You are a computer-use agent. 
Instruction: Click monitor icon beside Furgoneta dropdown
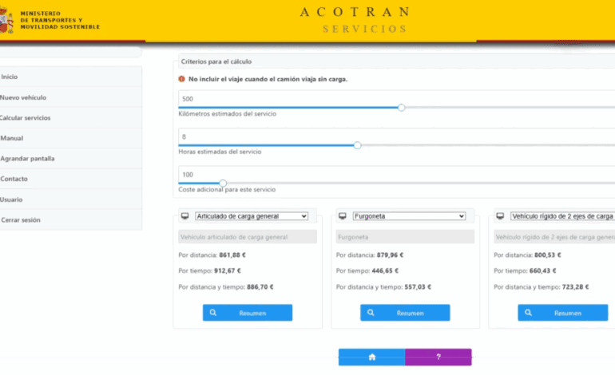343,216
